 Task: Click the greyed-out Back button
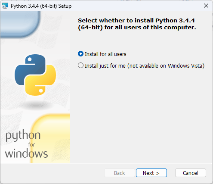tap(120, 173)
